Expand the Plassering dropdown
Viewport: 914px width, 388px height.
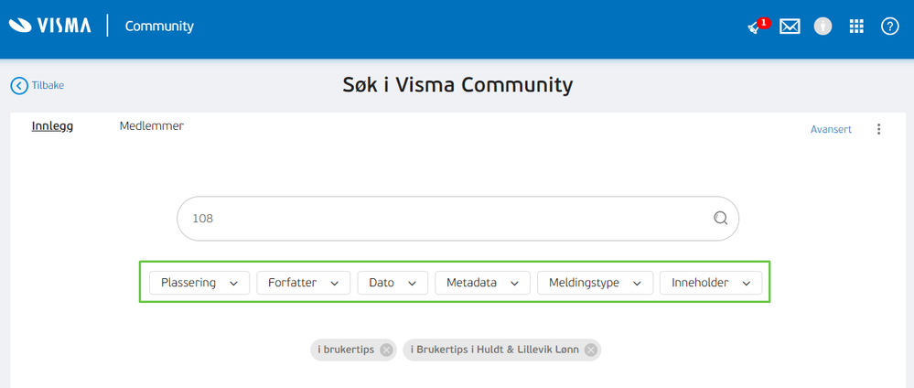click(199, 283)
